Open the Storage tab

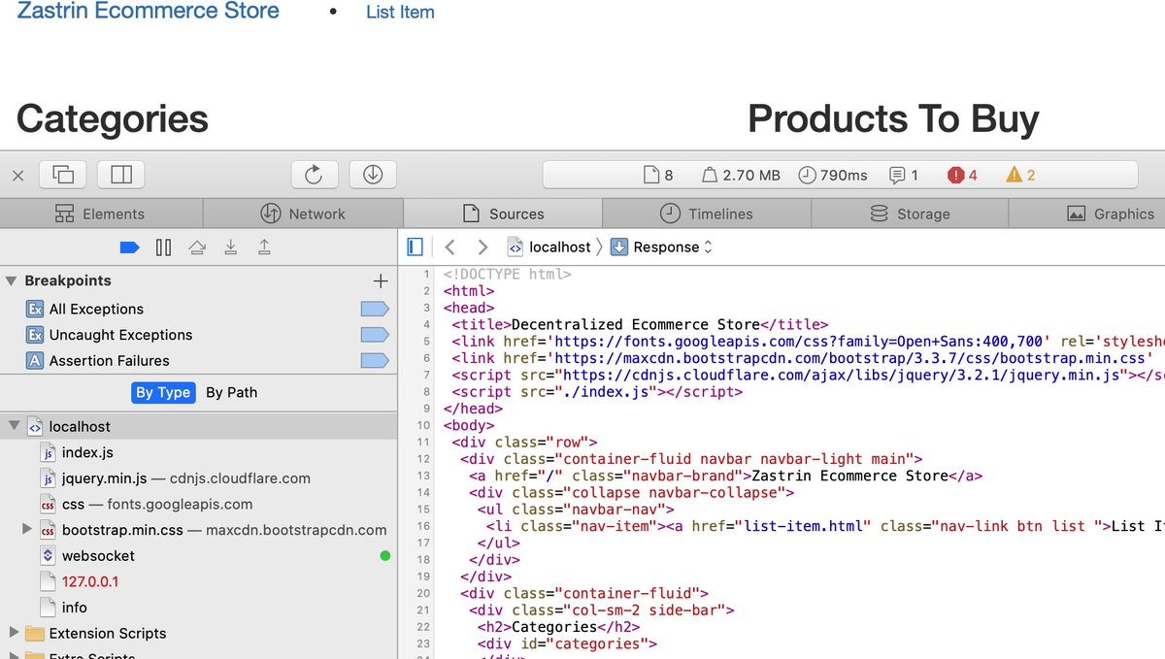pos(910,214)
